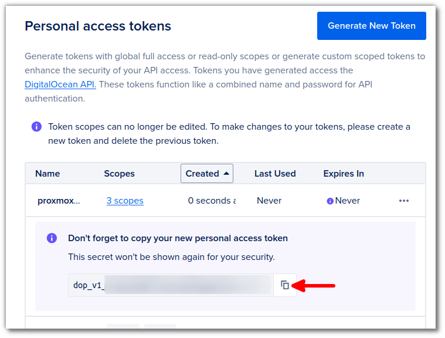Click the Last Used Never value

pyautogui.click(x=269, y=201)
